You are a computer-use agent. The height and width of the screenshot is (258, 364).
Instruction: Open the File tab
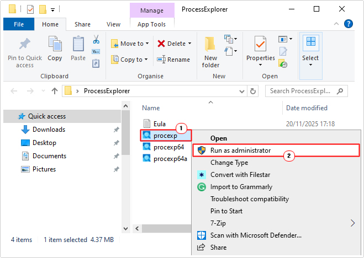coord(19,24)
